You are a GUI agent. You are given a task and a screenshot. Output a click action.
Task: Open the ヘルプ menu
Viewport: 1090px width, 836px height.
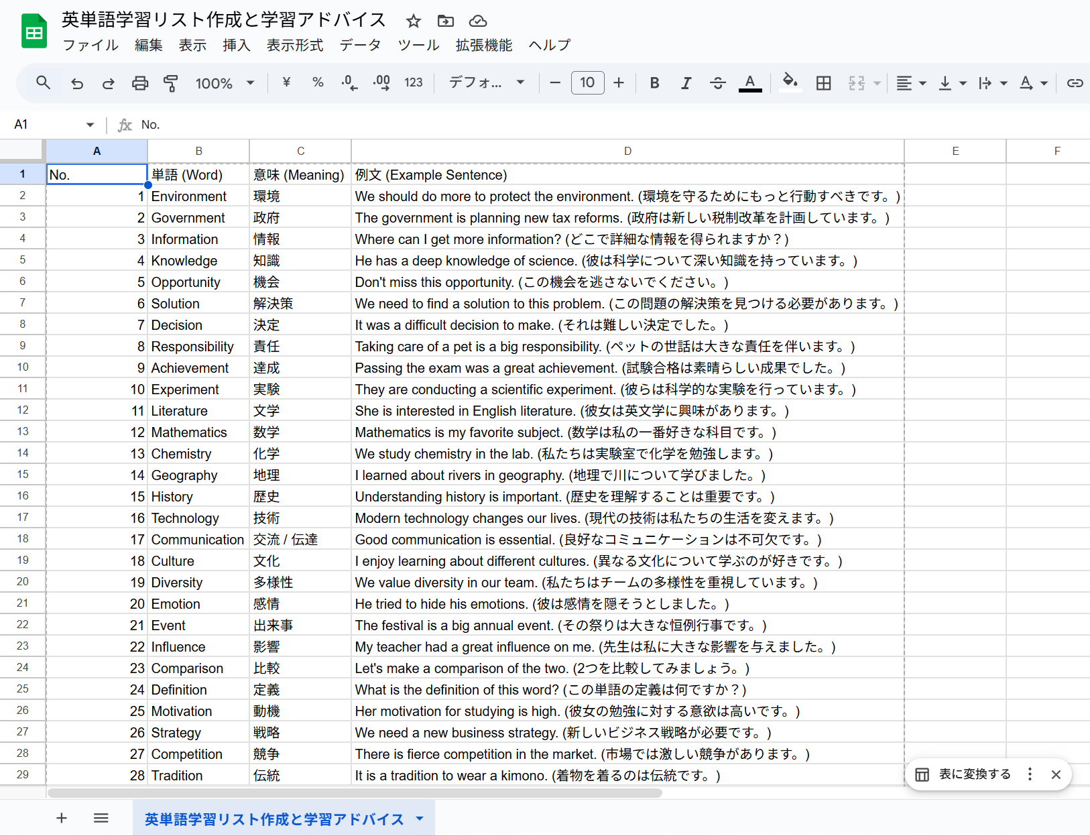pyautogui.click(x=550, y=45)
